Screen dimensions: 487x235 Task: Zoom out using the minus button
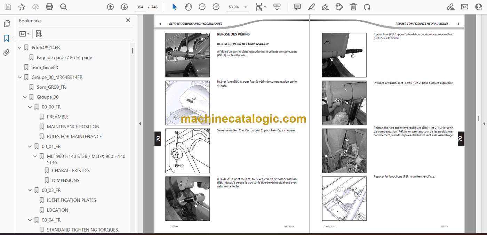202,7
